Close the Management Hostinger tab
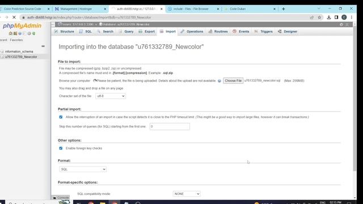This screenshot has height=204, width=363. (105, 9)
